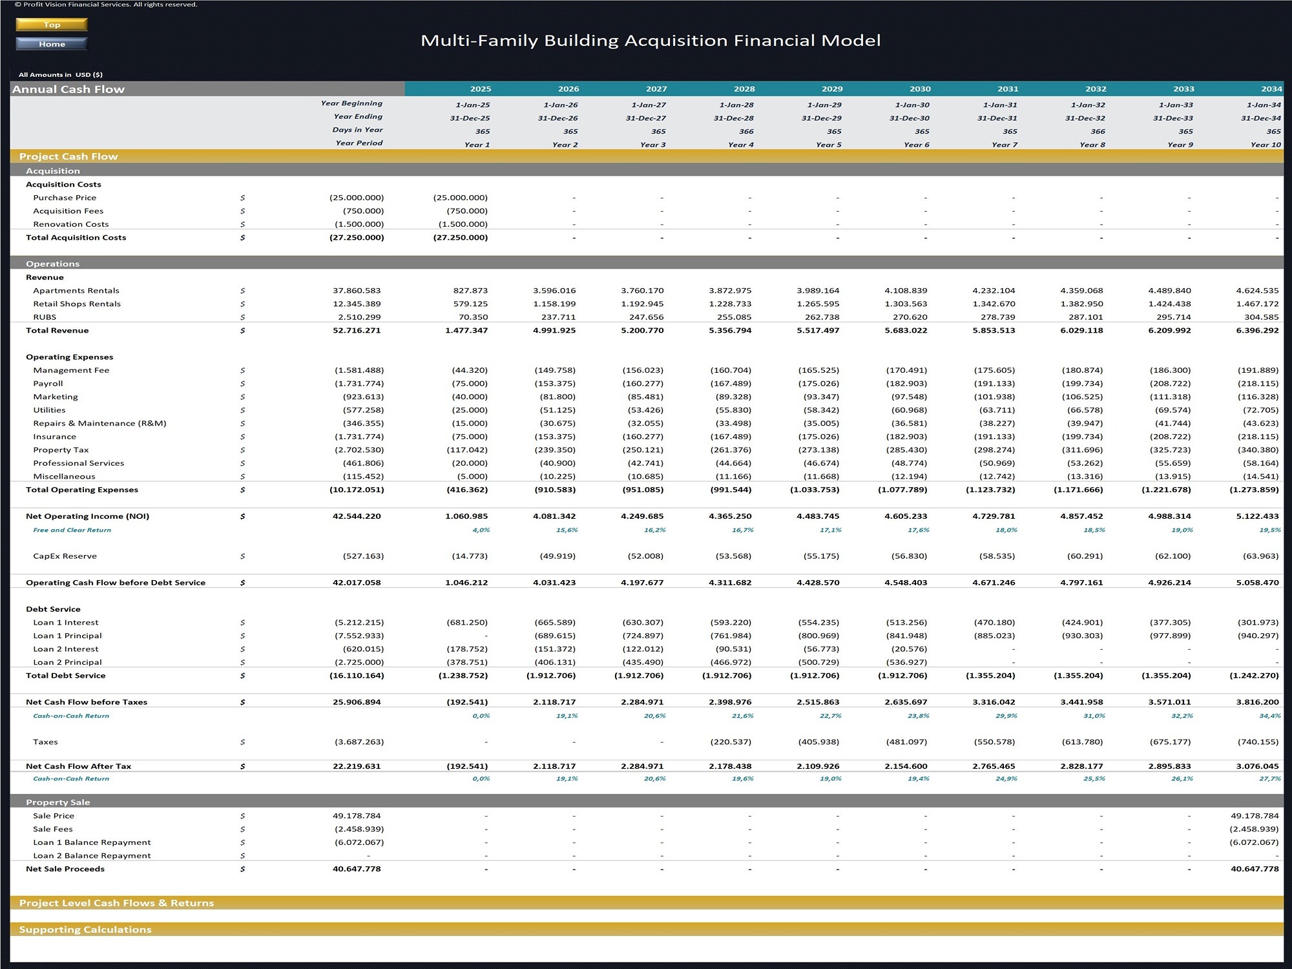Click the Insurance row label
This screenshot has height=969, width=1292.
[54, 437]
